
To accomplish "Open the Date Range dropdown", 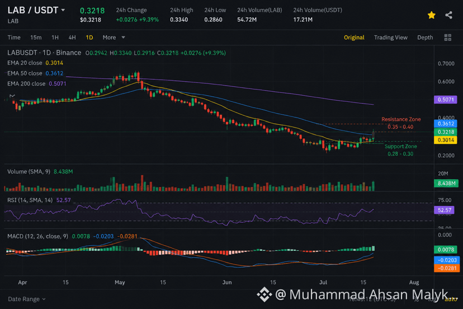I will [27, 299].
